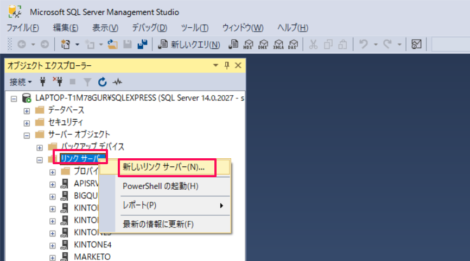Collapse the サーバー オブジェクト folder
470x261 pixels.
tap(27, 135)
